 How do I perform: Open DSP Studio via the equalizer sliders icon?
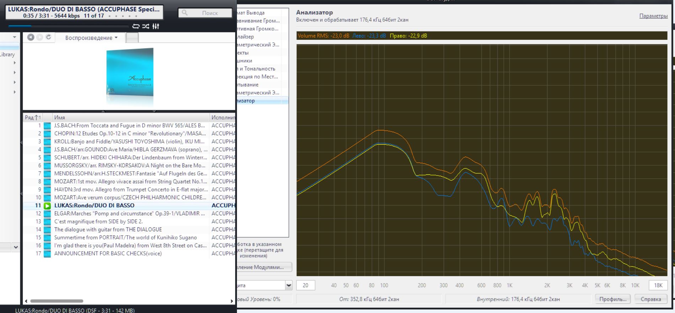click(156, 26)
